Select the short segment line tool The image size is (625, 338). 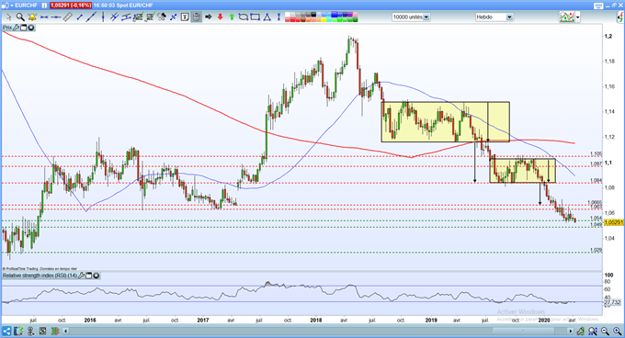coord(79,17)
